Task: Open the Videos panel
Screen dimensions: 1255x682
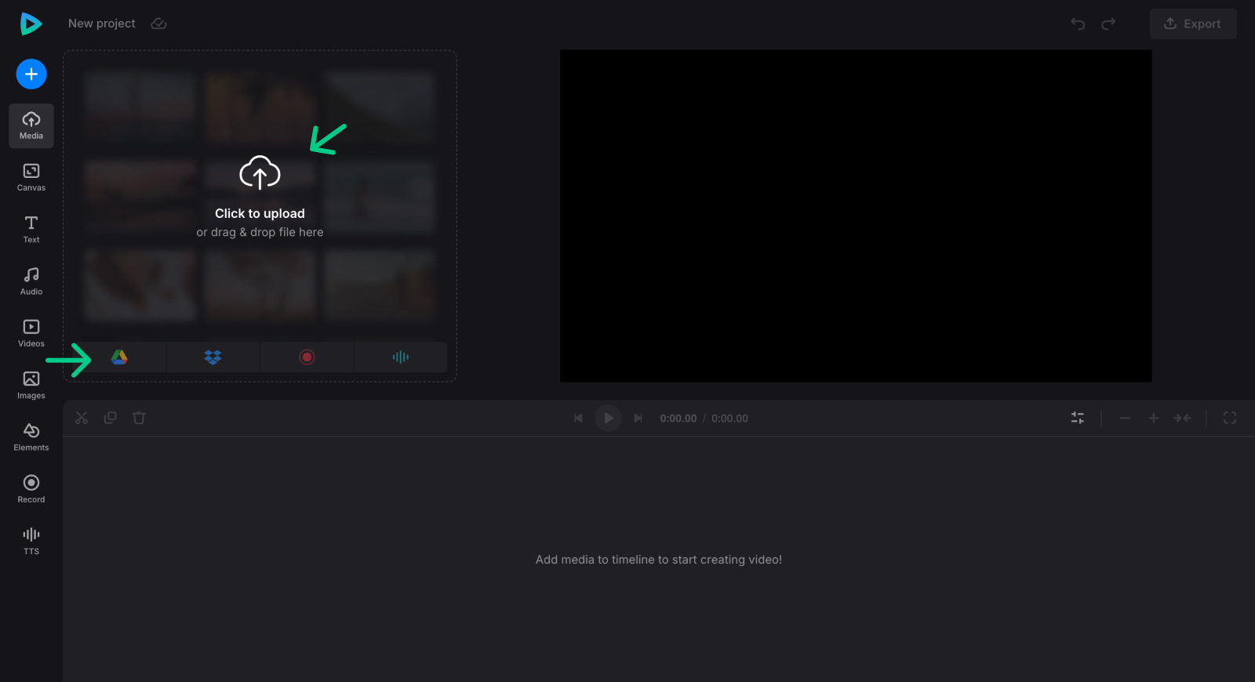Action: pos(31,334)
